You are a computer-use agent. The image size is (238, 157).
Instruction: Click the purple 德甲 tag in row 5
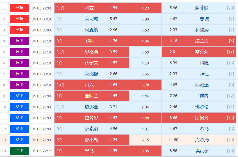[19, 52]
